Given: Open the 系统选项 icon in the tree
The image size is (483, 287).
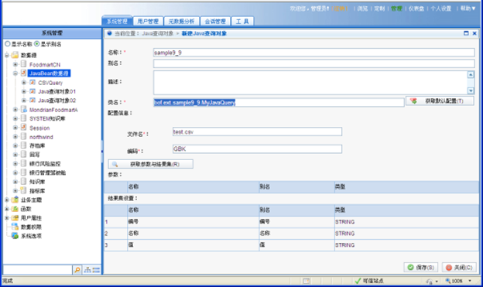Looking at the screenshot, I should pyautogui.click(x=15, y=236).
